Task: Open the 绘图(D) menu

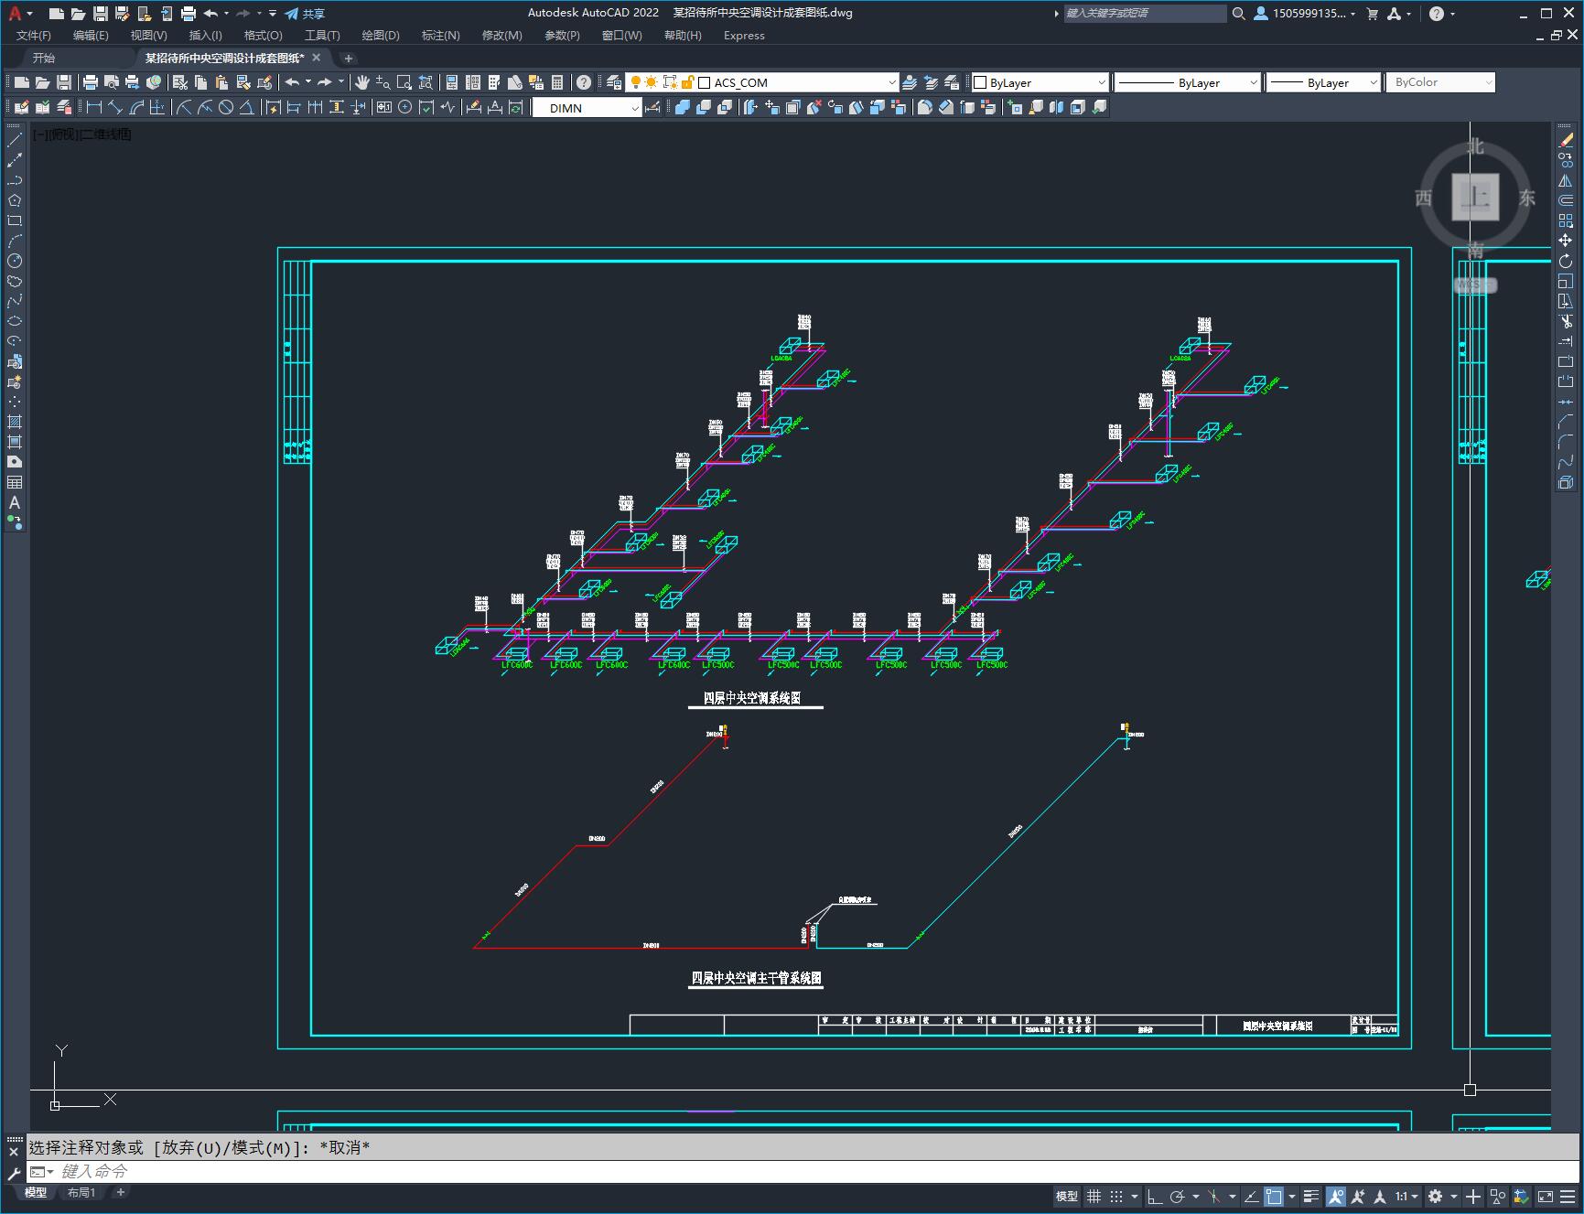Action: point(381,36)
